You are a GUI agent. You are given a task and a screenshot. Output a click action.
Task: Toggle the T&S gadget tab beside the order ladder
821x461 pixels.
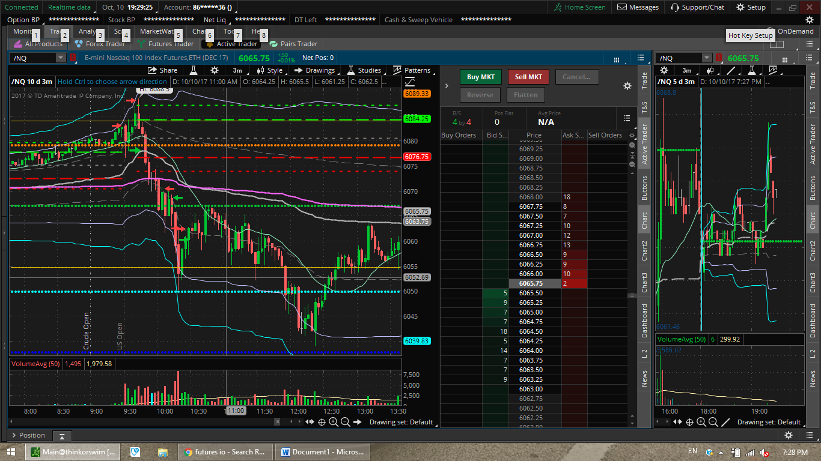(644, 107)
